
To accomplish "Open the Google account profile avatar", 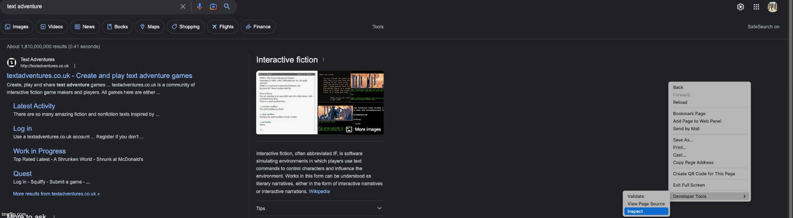I will pyautogui.click(x=772, y=7).
